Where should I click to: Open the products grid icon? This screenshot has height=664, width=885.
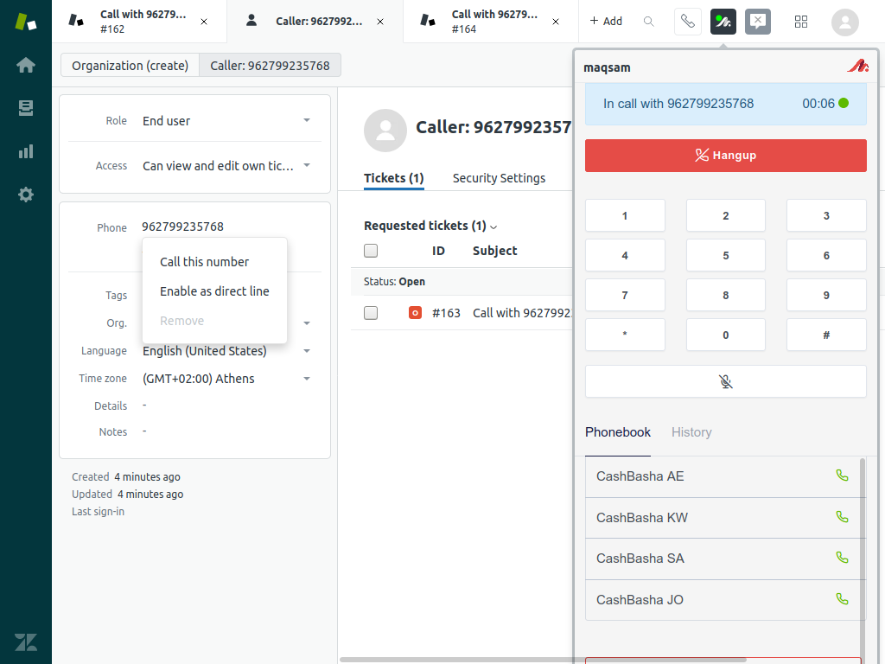(801, 22)
